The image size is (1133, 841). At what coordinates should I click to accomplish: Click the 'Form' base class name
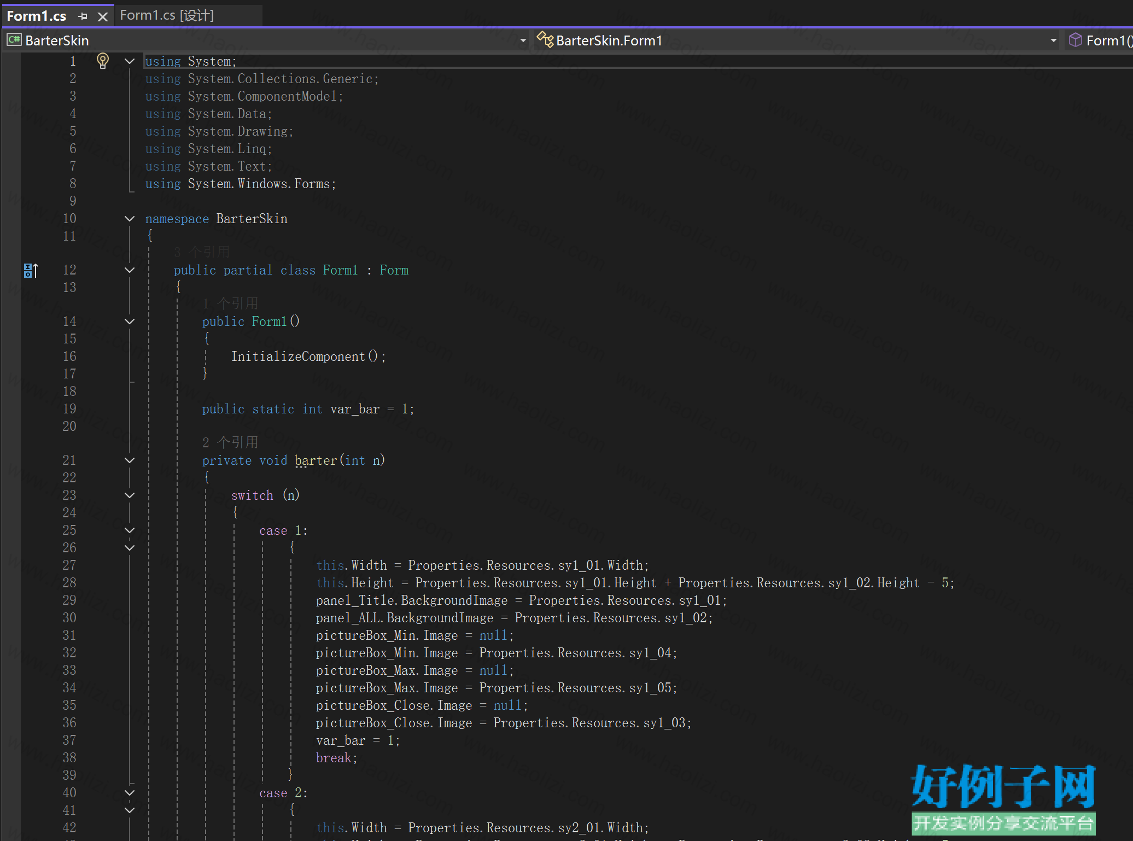[x=394, y=270]
